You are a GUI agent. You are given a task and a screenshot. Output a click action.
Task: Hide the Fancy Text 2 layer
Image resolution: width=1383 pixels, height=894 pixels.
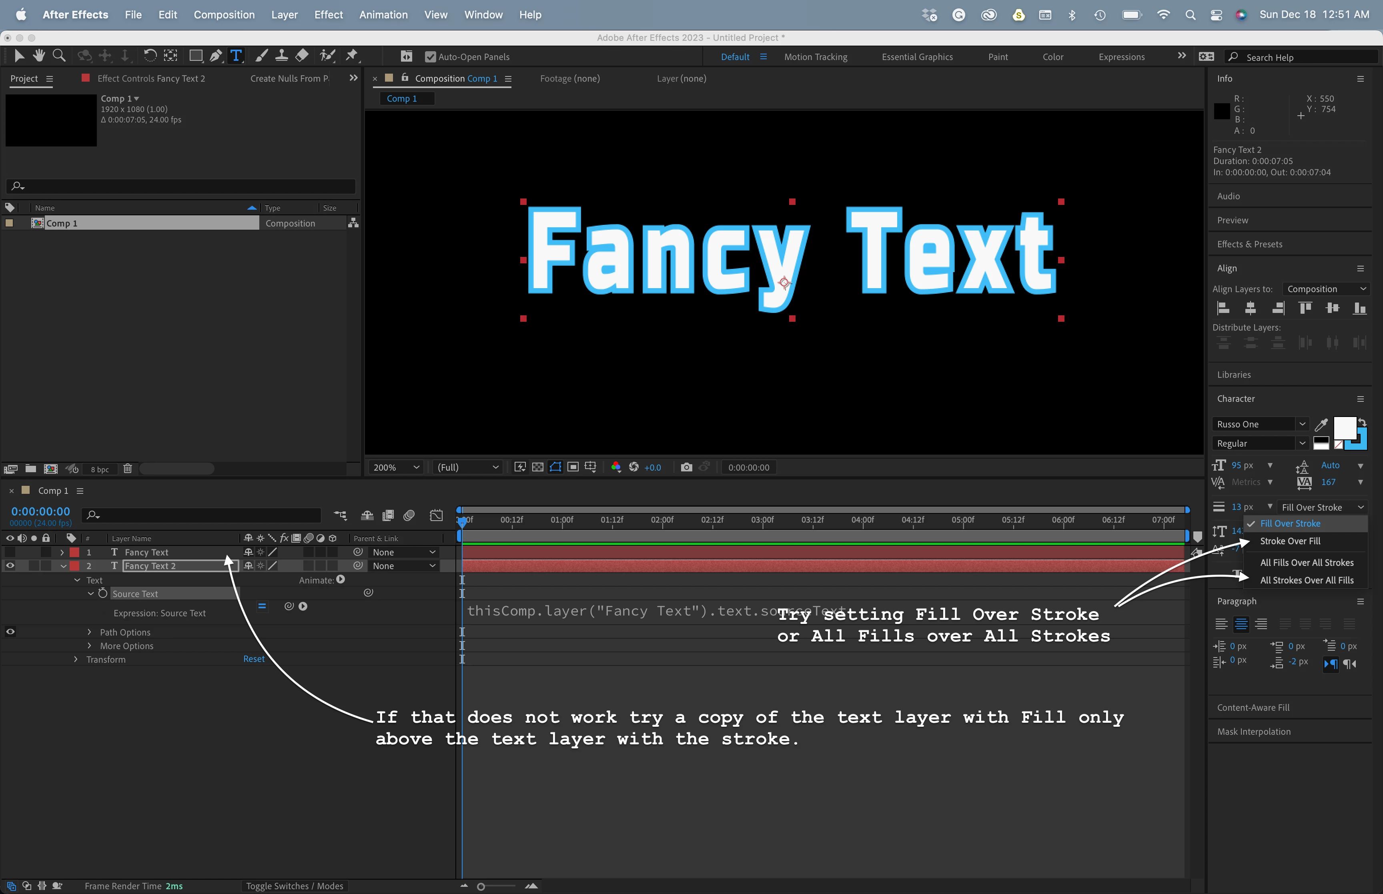(10, 566)
